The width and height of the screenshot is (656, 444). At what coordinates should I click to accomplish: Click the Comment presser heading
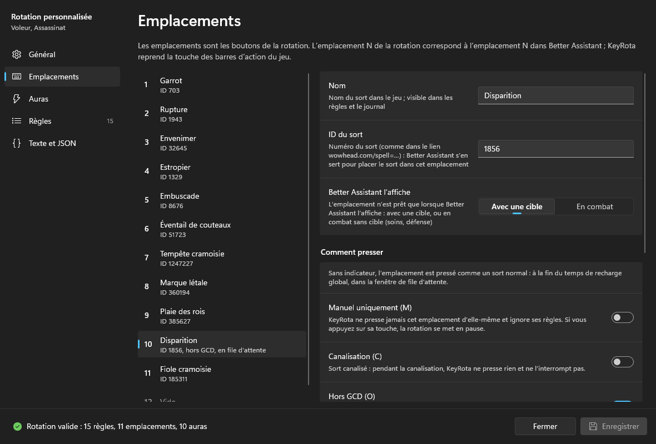tap(352, 253)
